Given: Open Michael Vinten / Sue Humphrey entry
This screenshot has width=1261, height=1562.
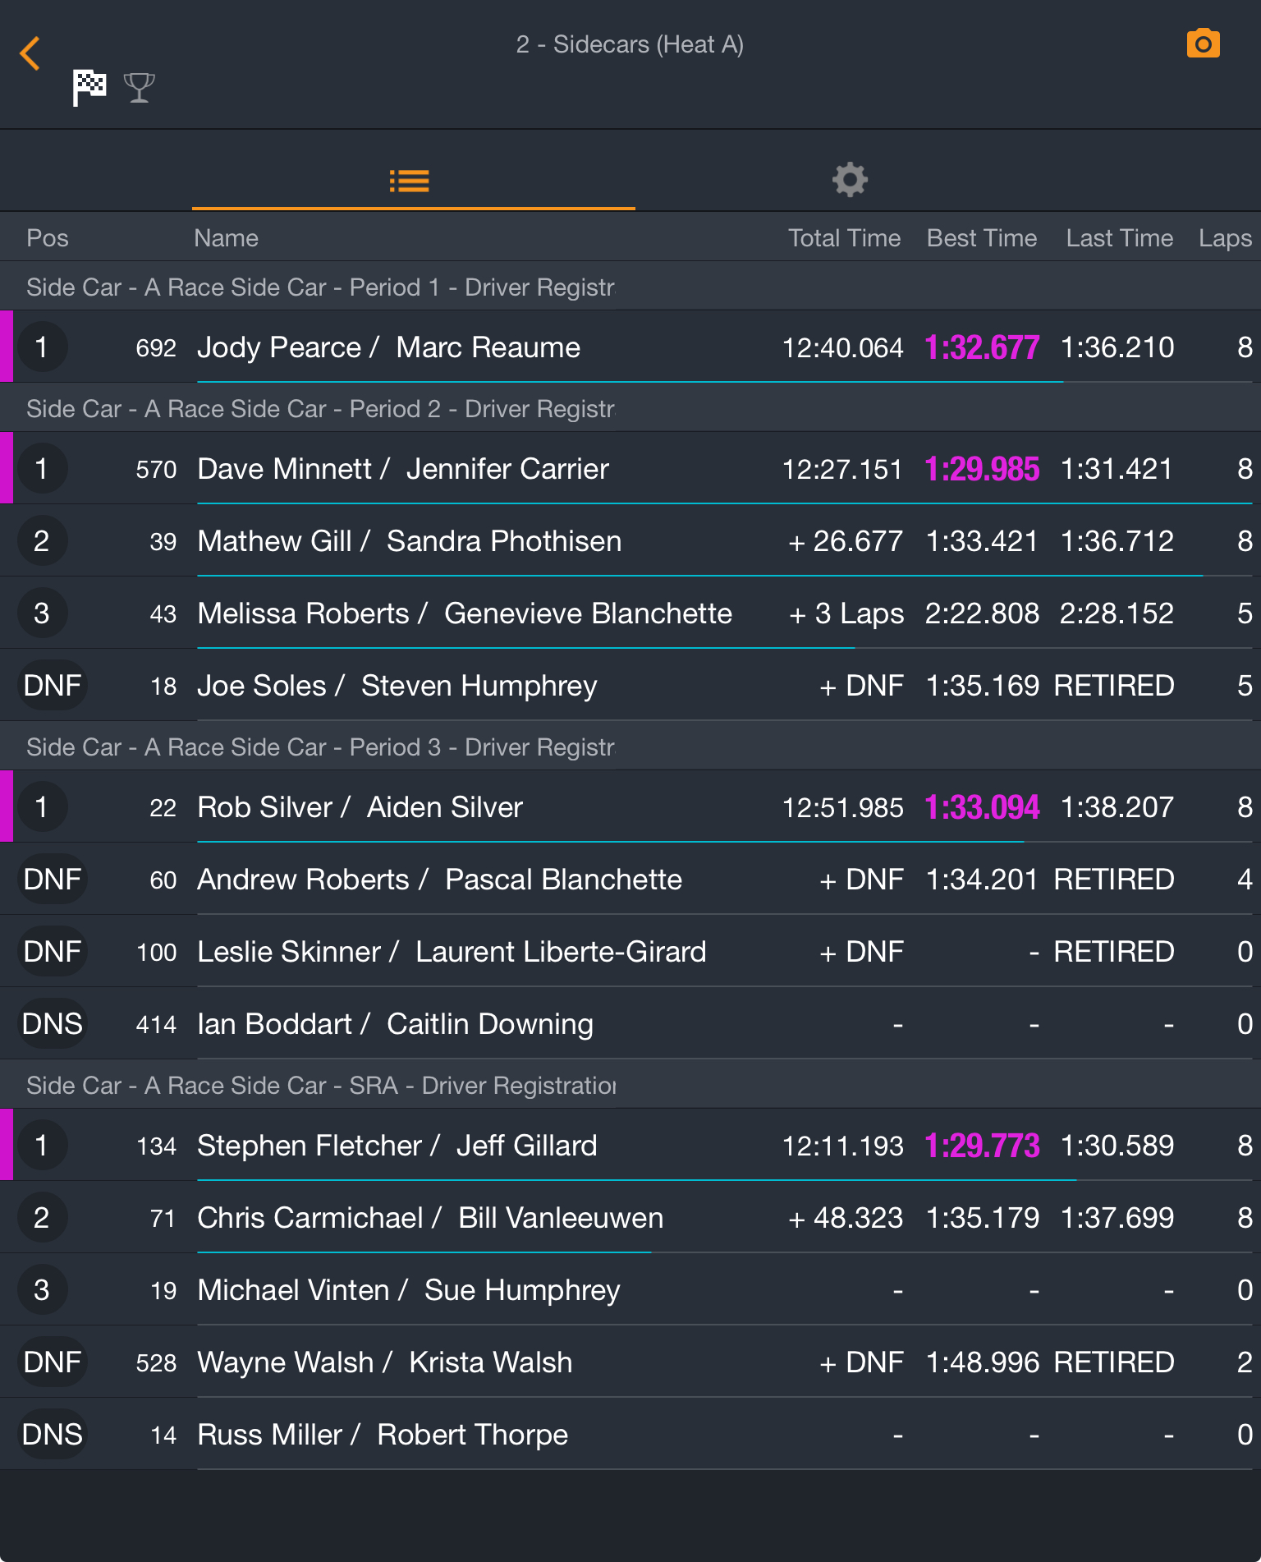Looking at the screenshot, I should 630,1290.
